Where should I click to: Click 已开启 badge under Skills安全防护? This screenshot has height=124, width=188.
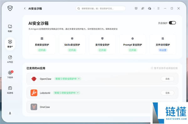tap(72, 50)
